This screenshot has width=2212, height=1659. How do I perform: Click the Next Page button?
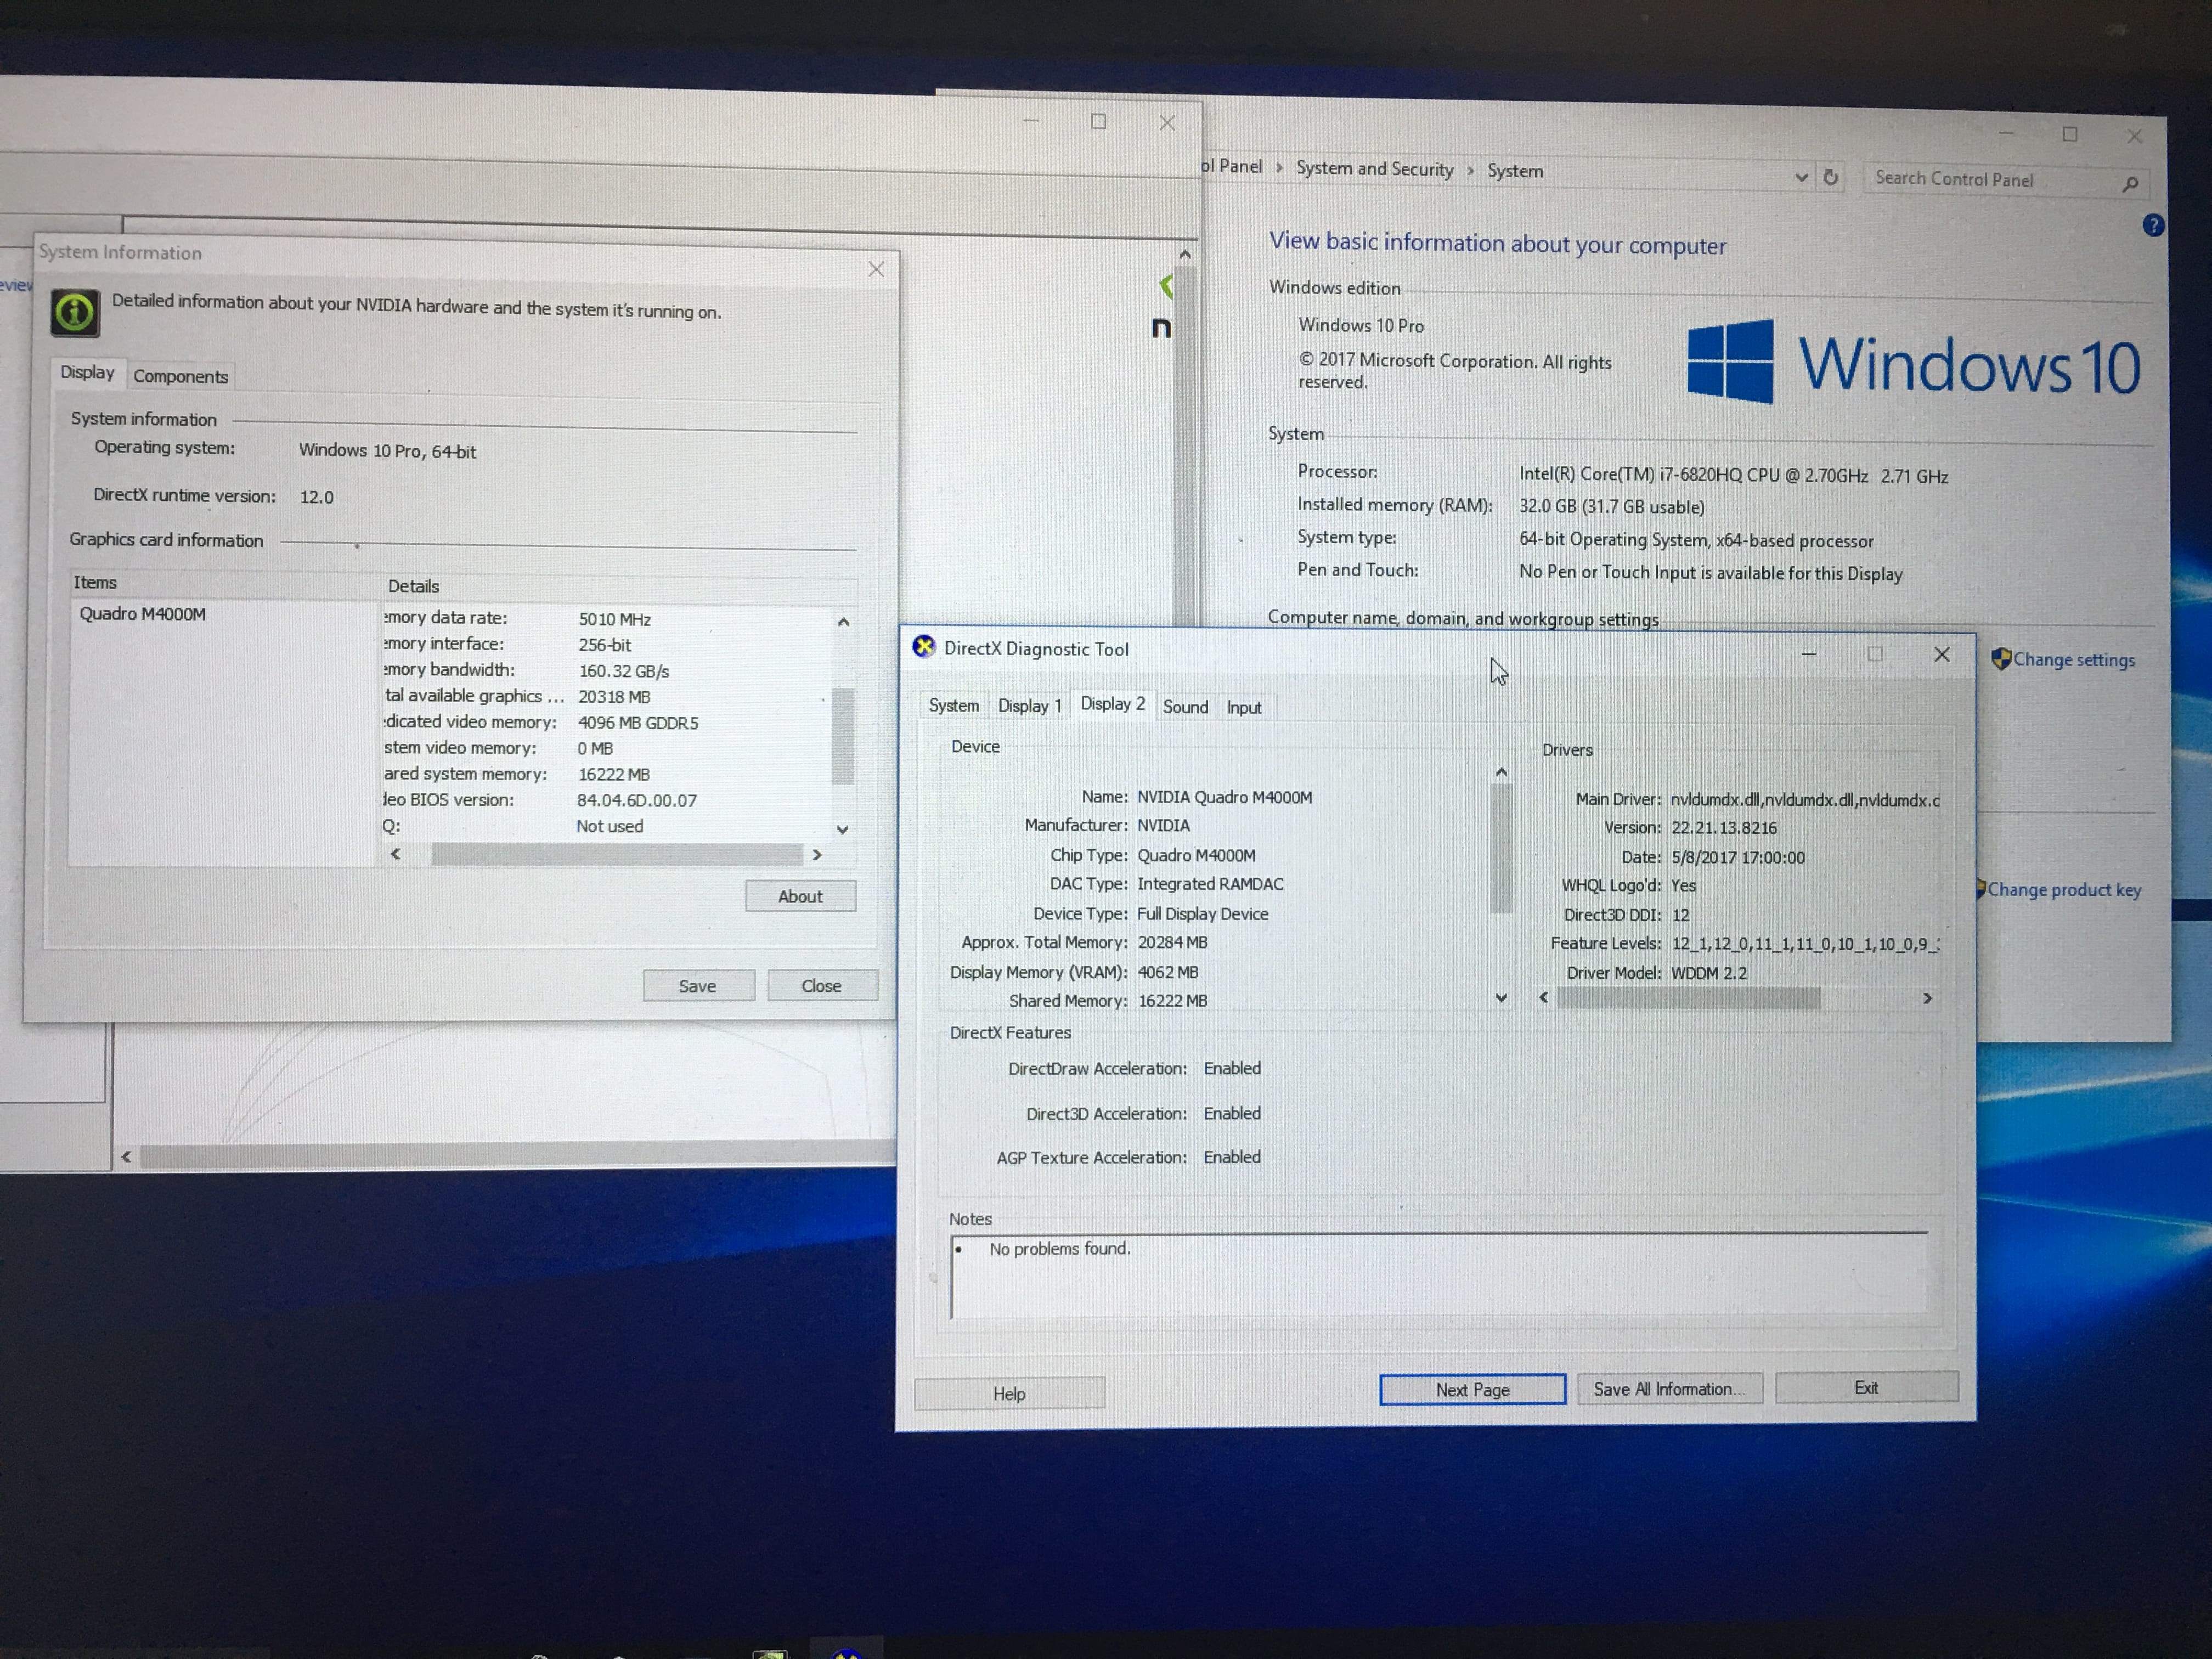(1472, 1390)
